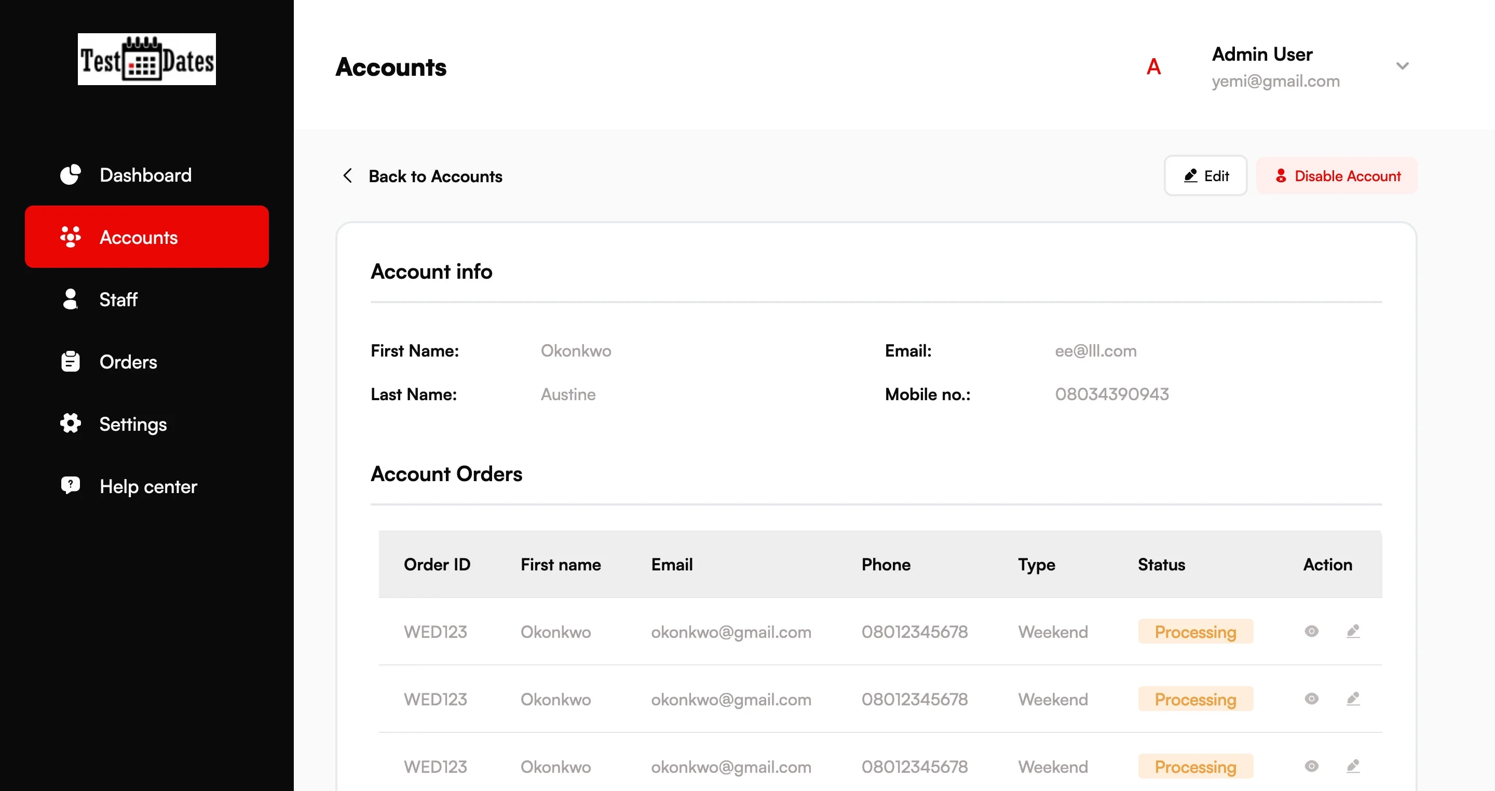1495x791 pixels.
Task: Click the Dashboard pie chart icon
Action: pos(70,175)
